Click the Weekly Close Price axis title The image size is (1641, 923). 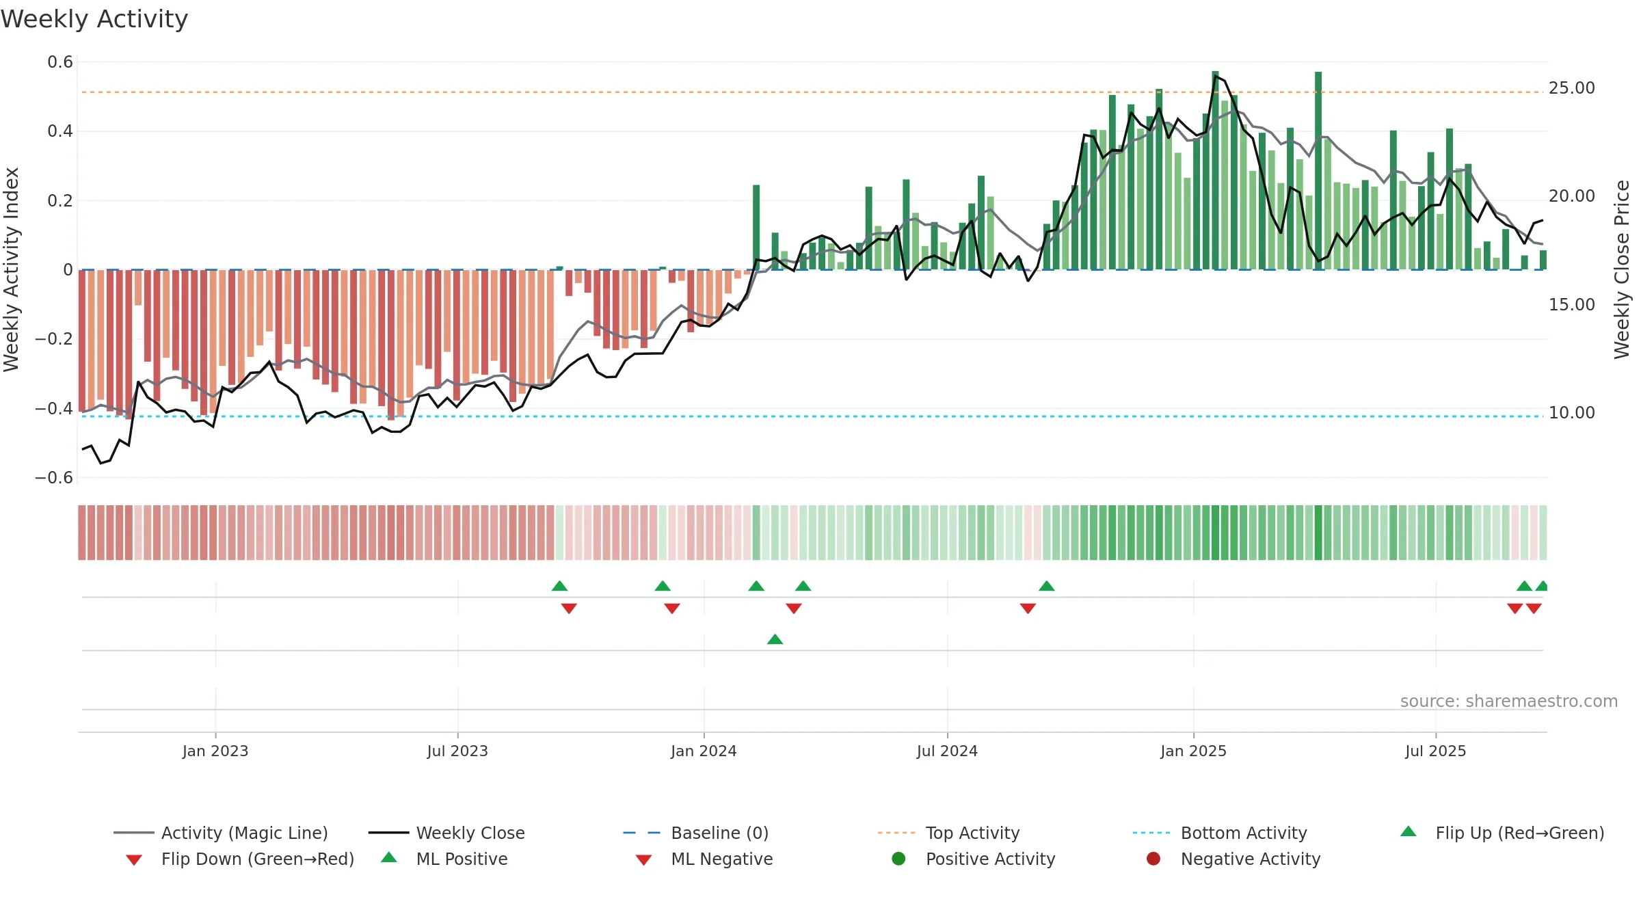coord(1622,269)
